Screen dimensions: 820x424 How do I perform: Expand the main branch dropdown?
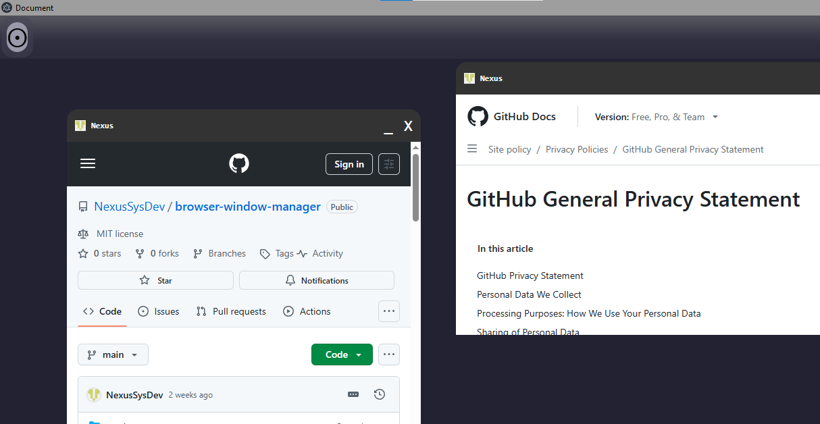tap(113, 354)
